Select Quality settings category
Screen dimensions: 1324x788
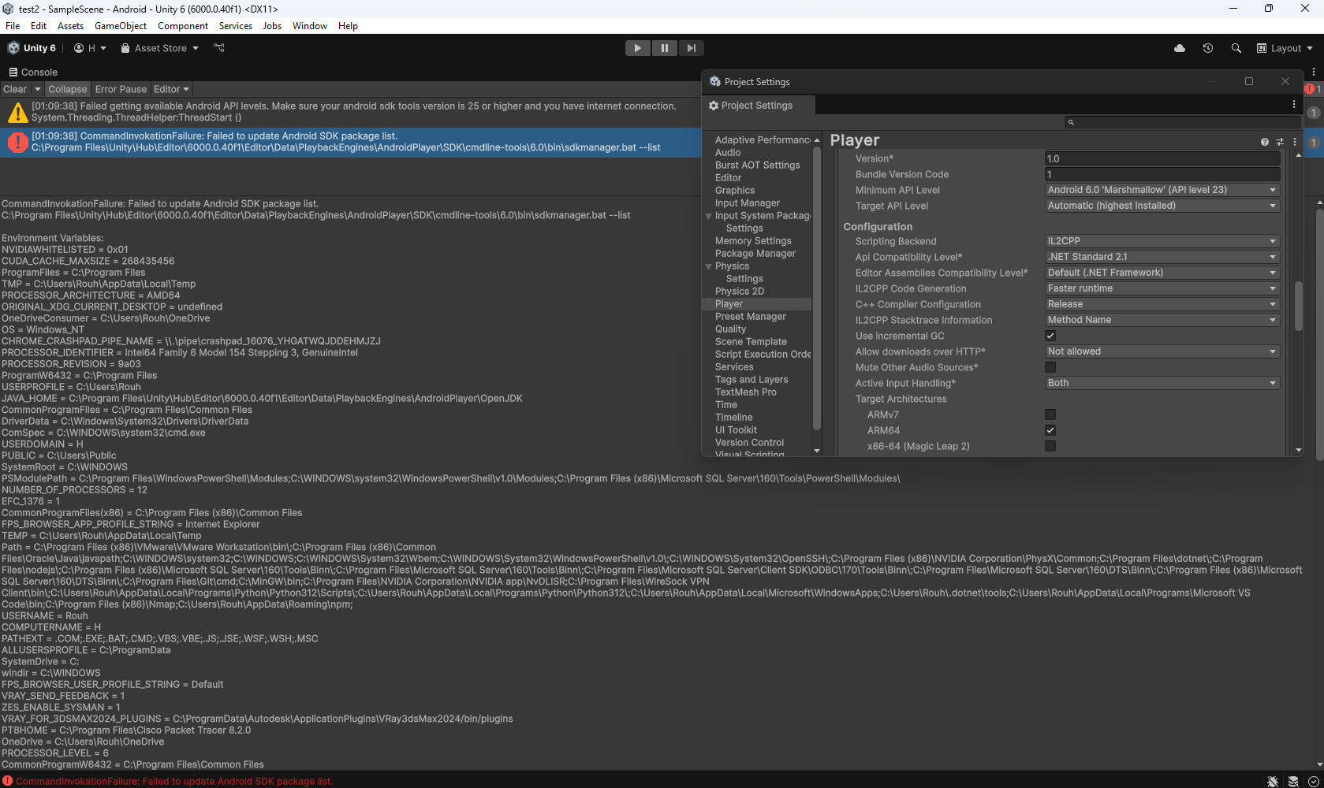pos(730,329)
